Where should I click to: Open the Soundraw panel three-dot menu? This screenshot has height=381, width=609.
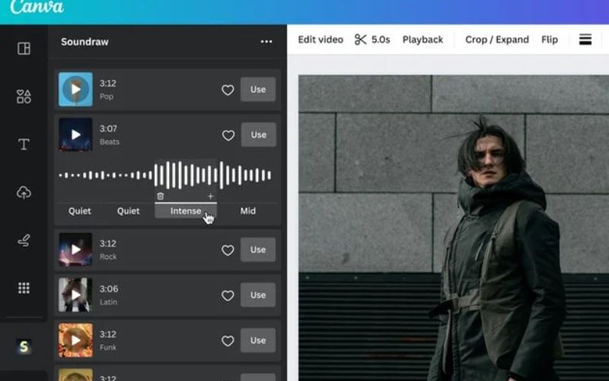(266, 42)
